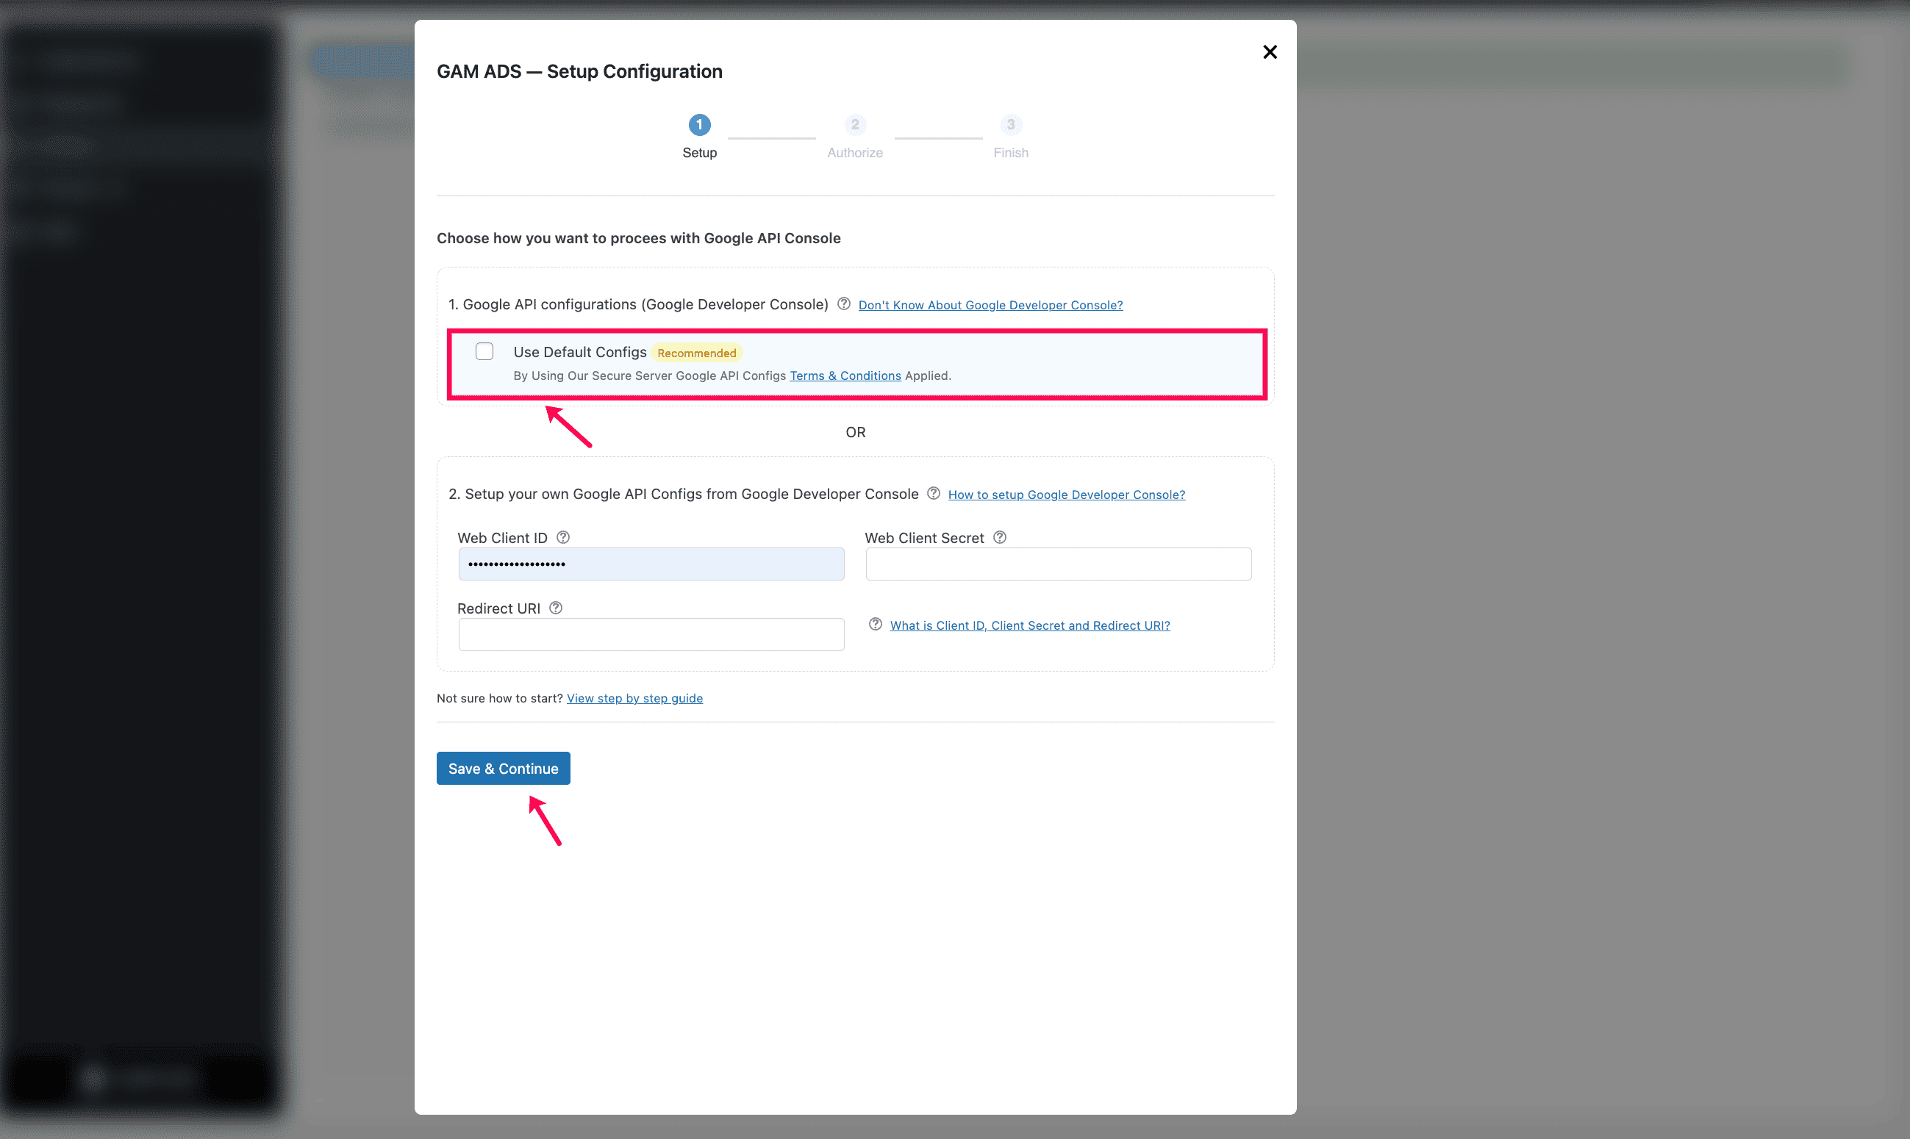Focus the Web Client ID field
The image size is (1910, 1139).
click(651, 564)
